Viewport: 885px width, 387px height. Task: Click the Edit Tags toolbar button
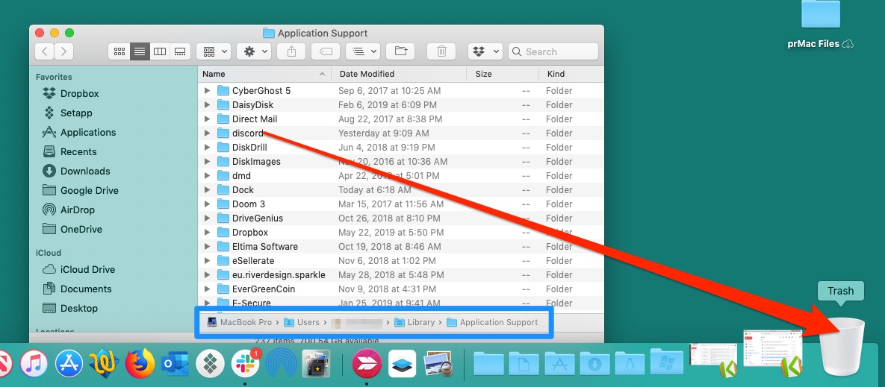[326, 51]
